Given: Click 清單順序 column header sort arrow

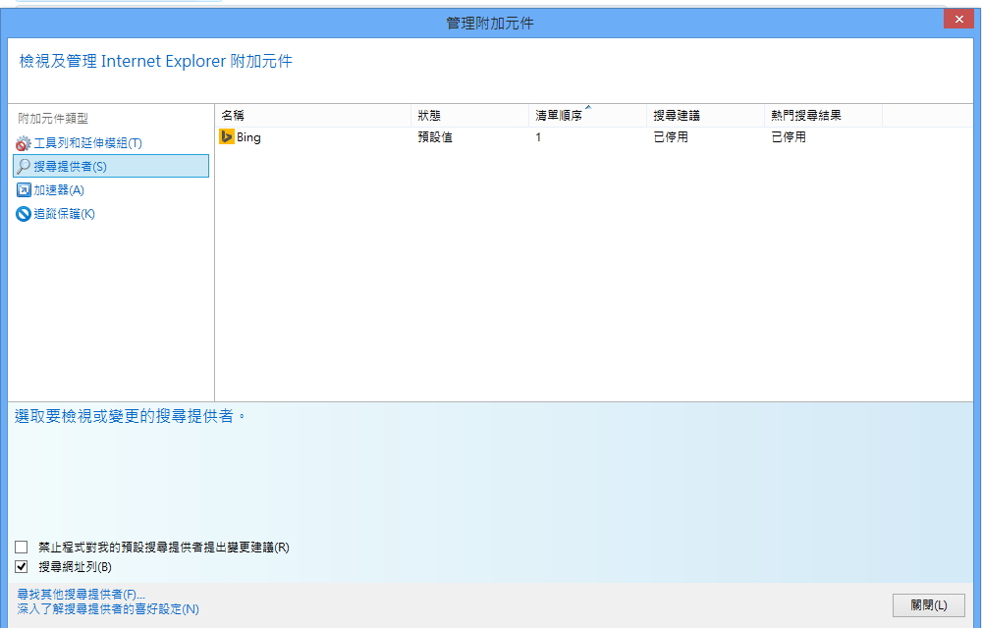Looking at the screenshot, I should pyautogui.click(x=588, y=108).
